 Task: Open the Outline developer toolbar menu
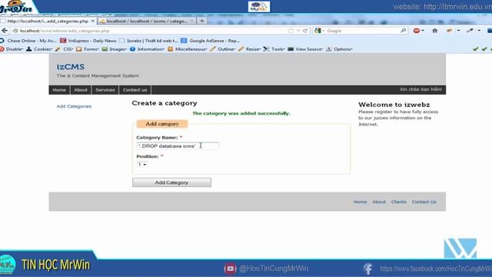(x=222, y=49)
